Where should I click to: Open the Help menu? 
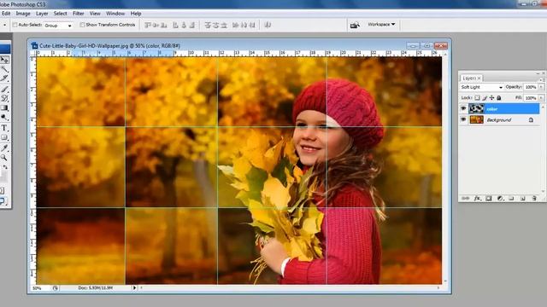coord(136,14)
